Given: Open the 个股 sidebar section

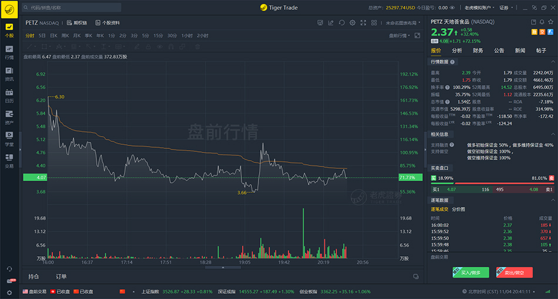Looking at the screenshot, I should [x=9, y=30].
